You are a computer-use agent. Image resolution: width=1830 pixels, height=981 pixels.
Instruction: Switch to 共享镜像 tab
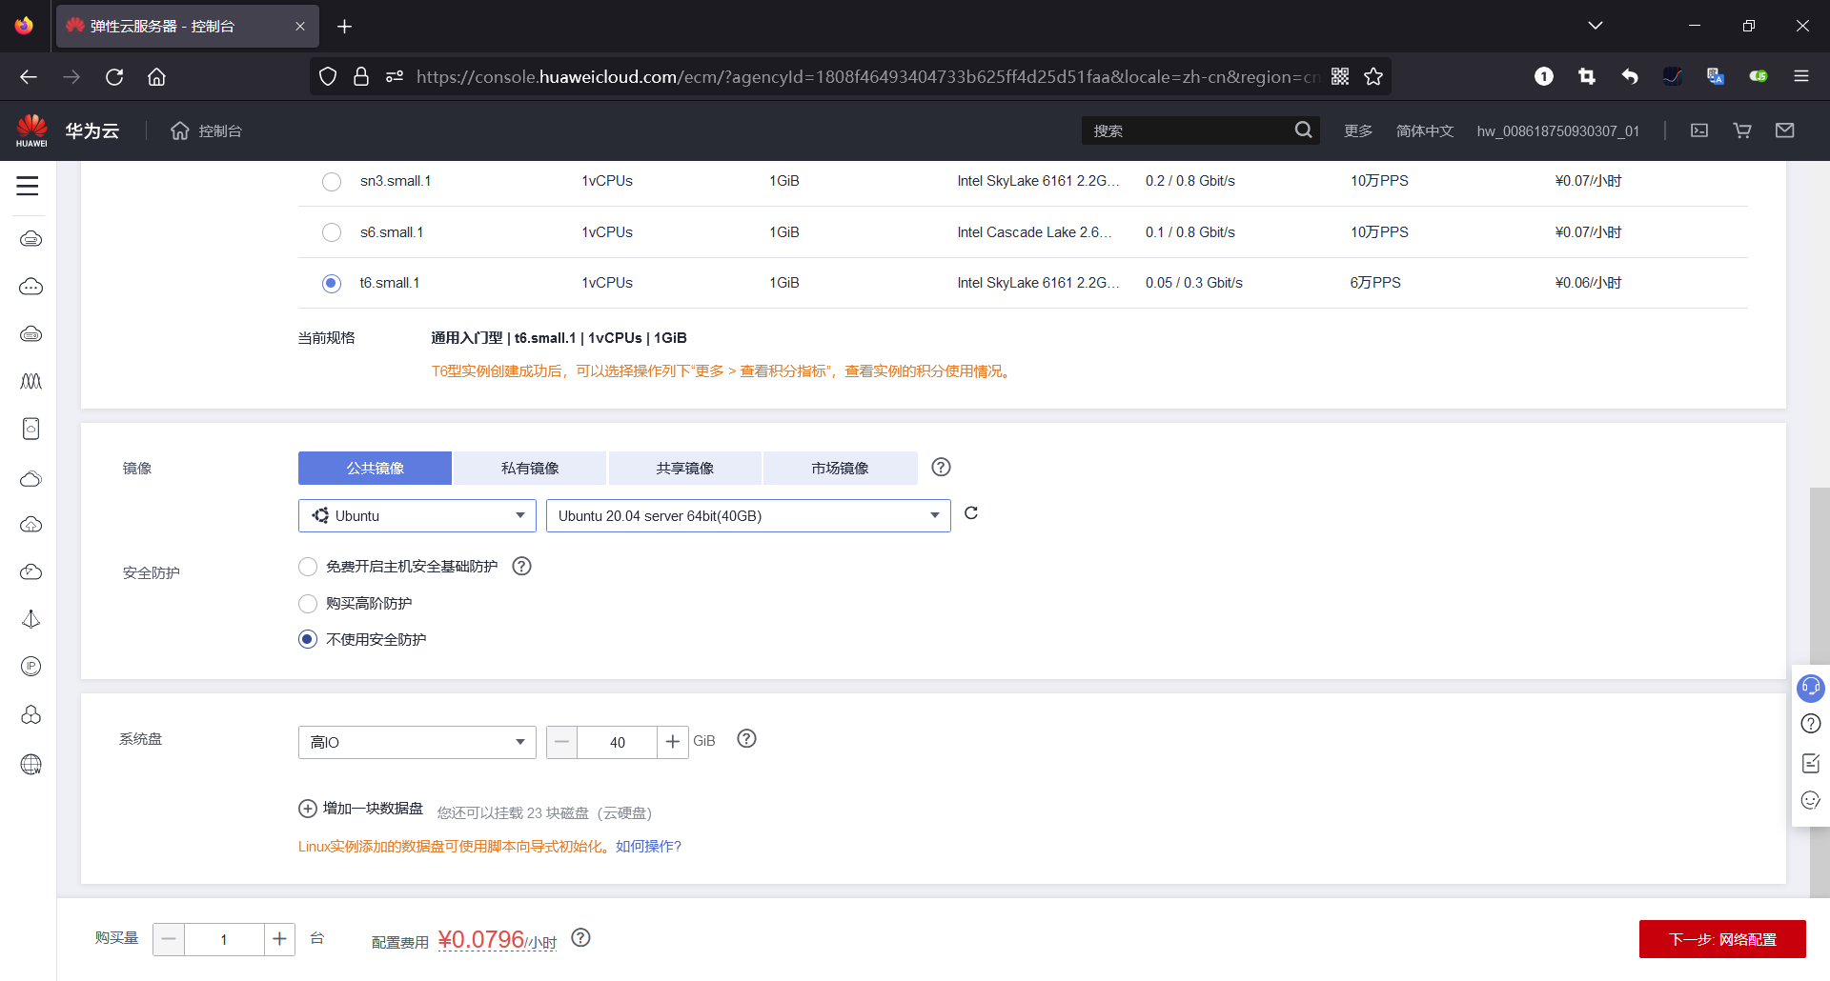[685, 468]
